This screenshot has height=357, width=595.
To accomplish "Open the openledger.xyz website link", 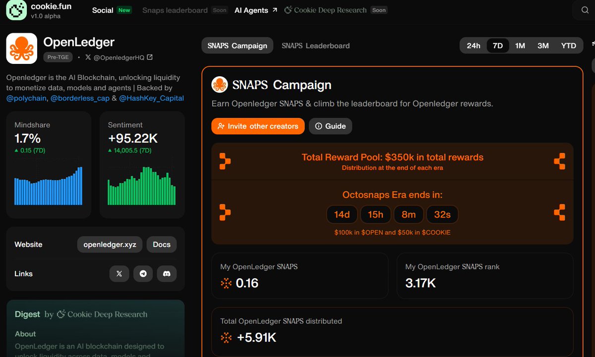I will tap(110, 244).
